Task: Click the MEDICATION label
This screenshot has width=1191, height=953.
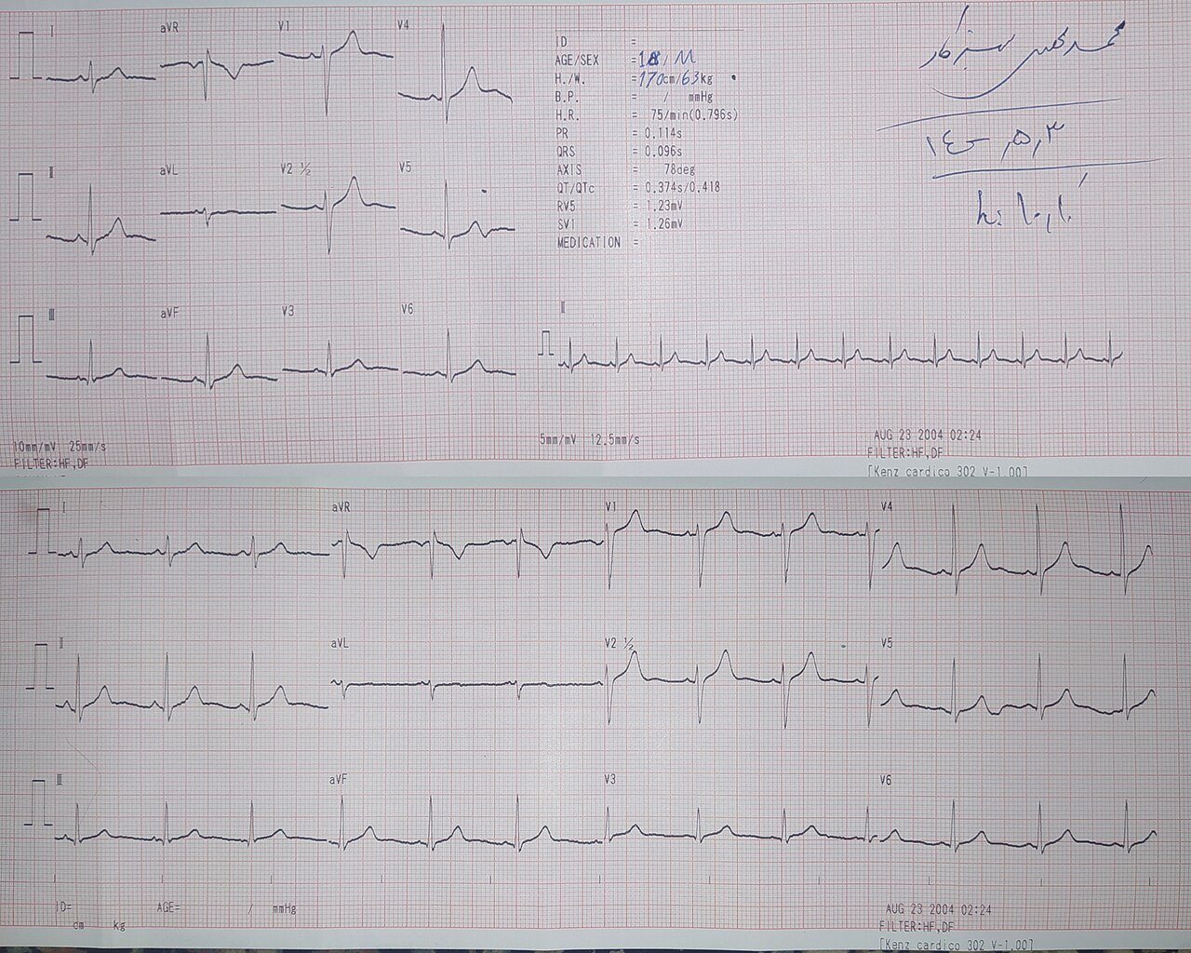Action: [x=588, y=242]
